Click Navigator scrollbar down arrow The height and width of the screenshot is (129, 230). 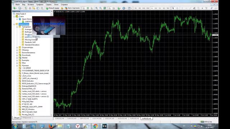51,115
